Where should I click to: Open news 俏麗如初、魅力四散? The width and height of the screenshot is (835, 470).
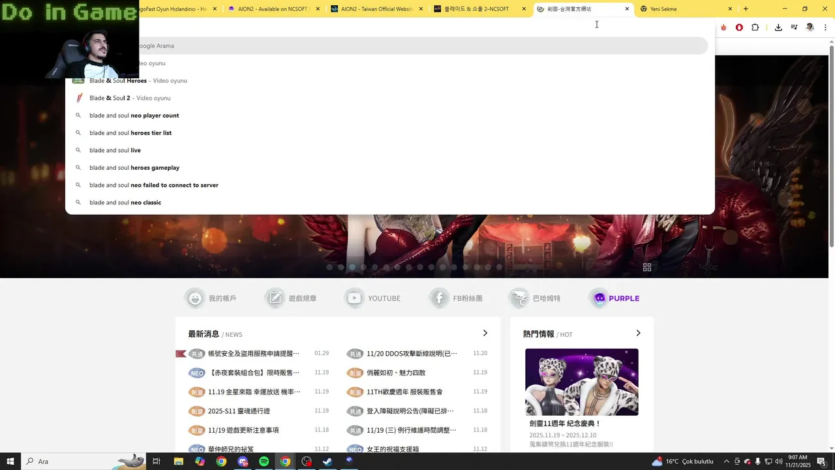396,373
